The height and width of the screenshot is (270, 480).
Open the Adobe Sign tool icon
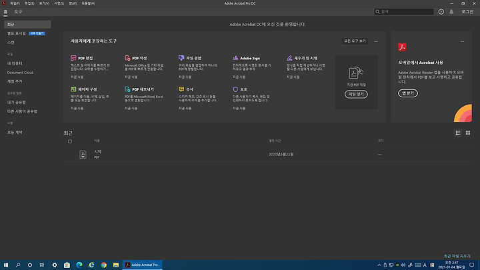click(235, 58)
